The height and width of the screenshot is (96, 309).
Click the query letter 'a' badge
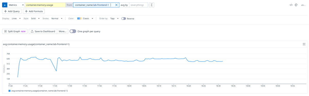pos(5,5)
